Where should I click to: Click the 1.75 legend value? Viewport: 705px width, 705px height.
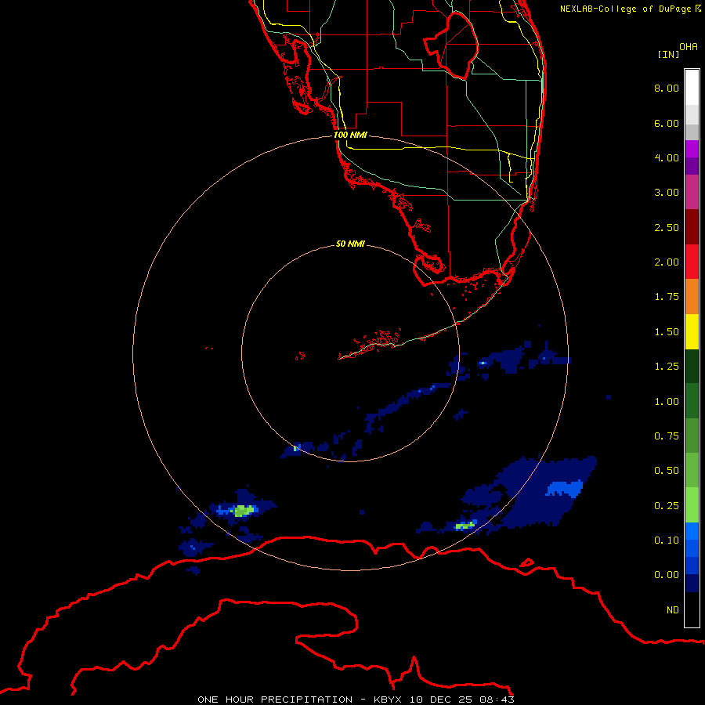[667, 297]
